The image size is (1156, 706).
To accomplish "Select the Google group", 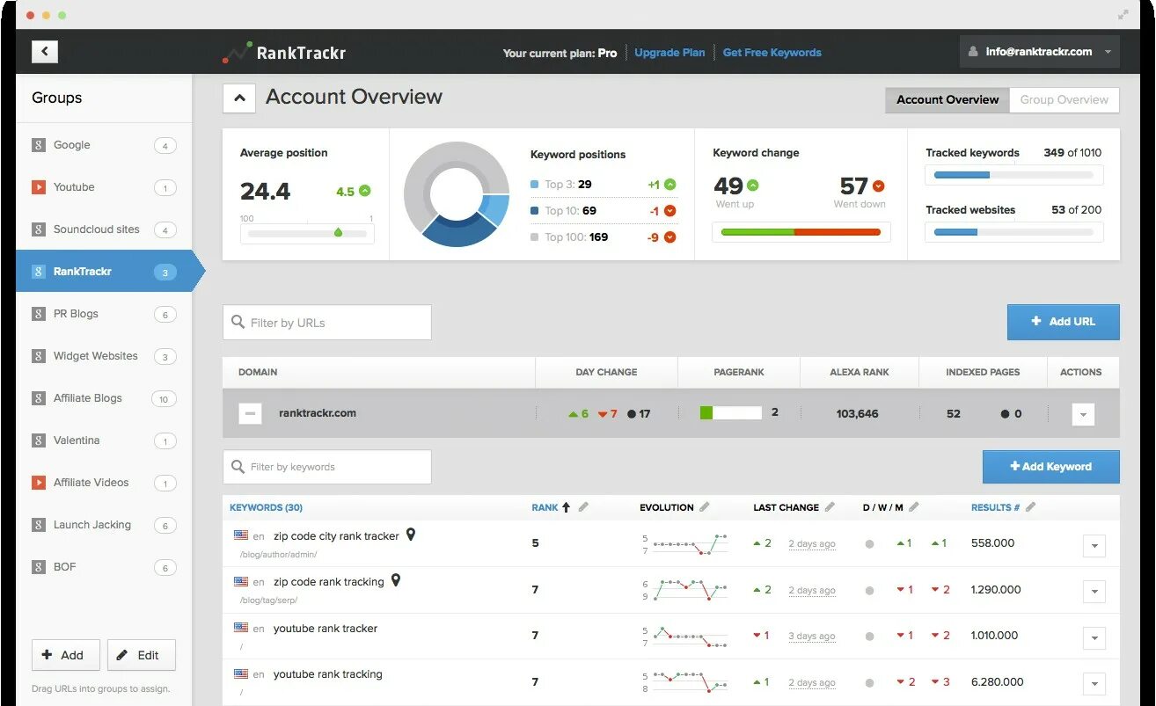I will [104, 145].
